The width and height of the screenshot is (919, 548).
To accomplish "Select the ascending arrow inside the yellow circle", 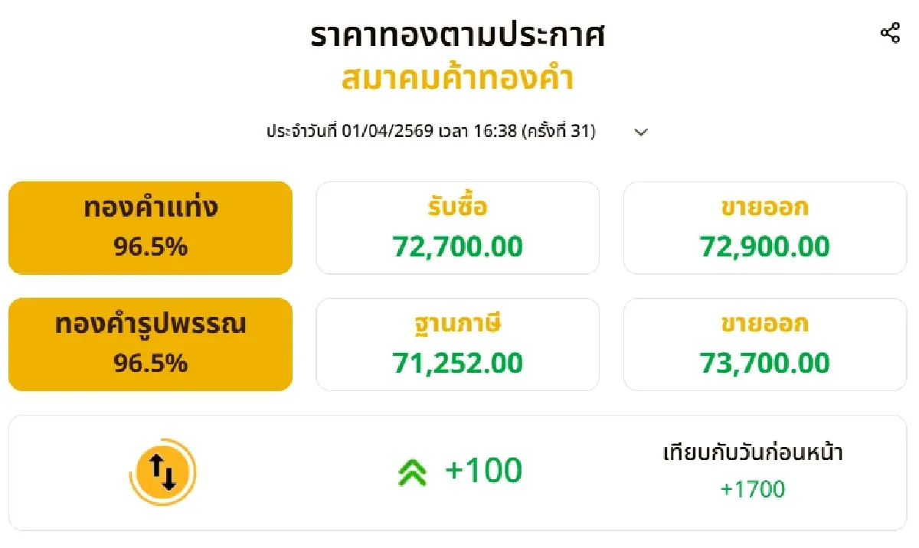I will [x=157, y=465].
